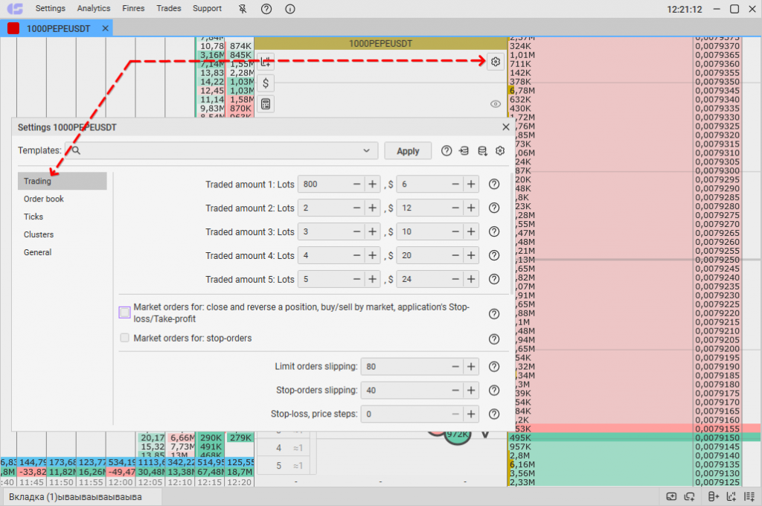Image resolution: width=762 pixels, height=506 pixels.
Task: Click the dollar sign button on chart
Action: (266, 83)
